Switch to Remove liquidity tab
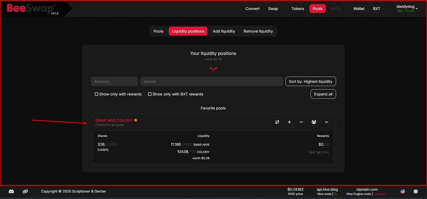 258,31
